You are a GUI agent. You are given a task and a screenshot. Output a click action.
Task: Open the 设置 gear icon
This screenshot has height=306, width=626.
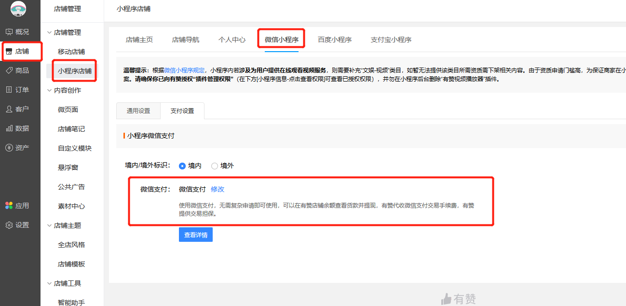[9, 225]
